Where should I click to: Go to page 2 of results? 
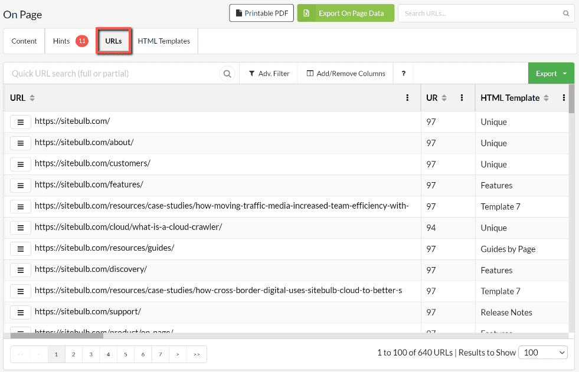pyautogui.click(x=74, y=354)
